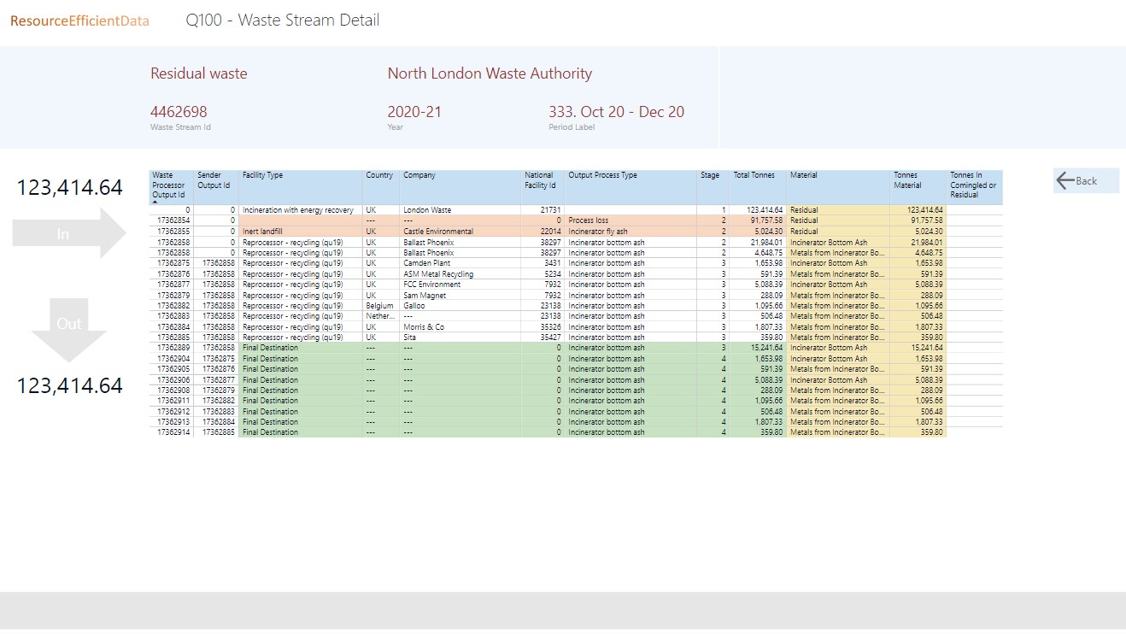
Task: Click the 'Process loss' cell
Action: point(589,220)
